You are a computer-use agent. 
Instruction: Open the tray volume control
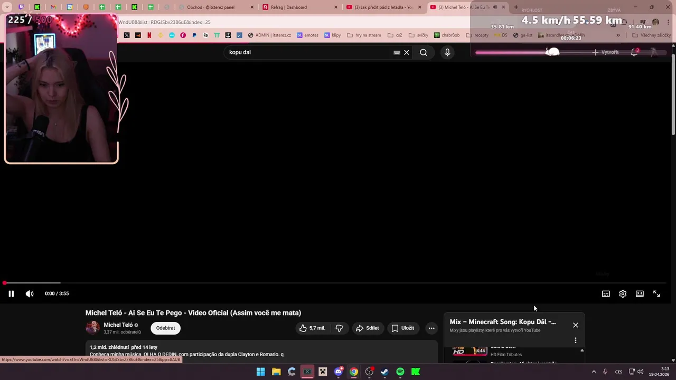(641, 372)
